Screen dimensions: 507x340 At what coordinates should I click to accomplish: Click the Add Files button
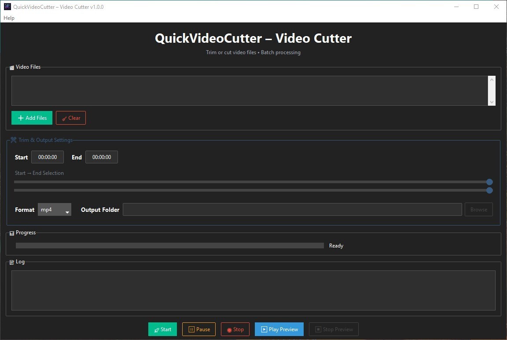click(x=32, y=118)
